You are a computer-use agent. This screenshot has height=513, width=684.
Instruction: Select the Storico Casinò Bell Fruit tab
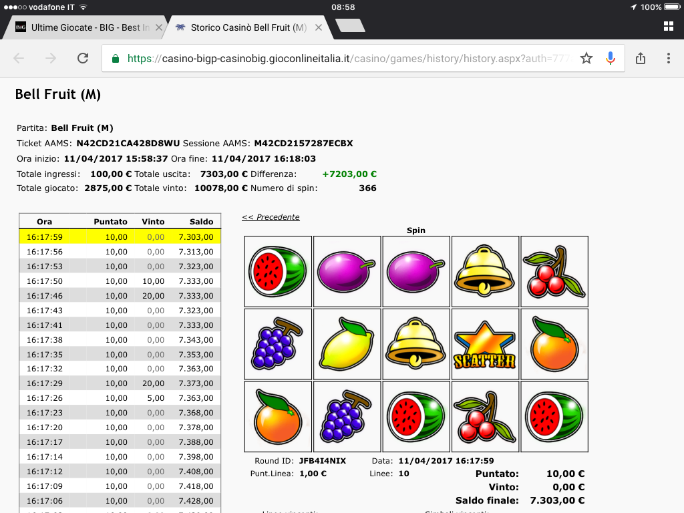coord(248,27)
